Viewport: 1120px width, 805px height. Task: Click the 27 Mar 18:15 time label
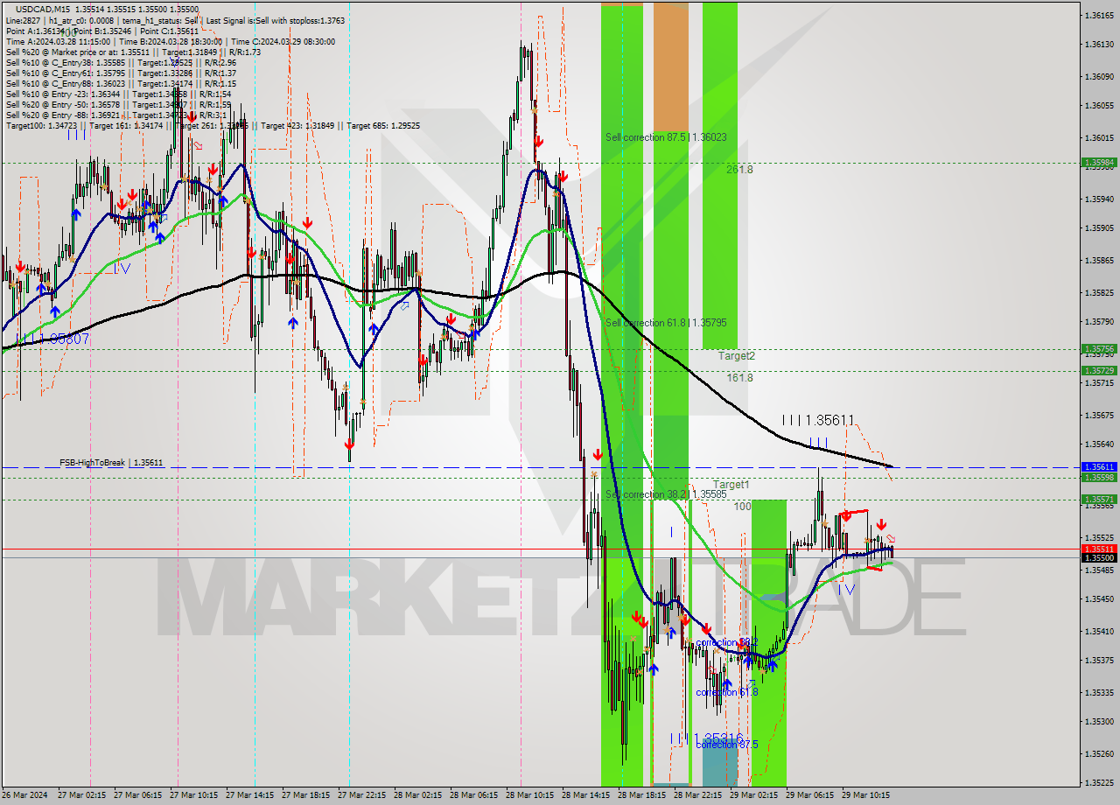[x=306, y=795]
